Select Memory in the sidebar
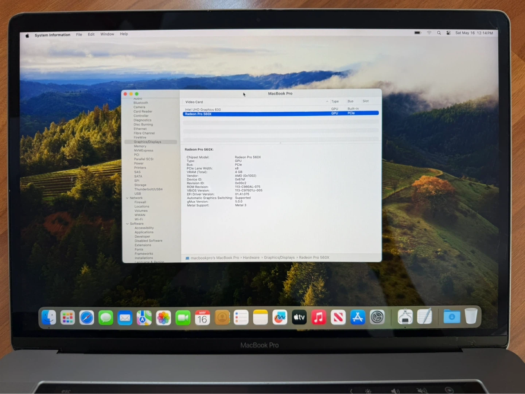525x394 pixels. click(140, 146)
